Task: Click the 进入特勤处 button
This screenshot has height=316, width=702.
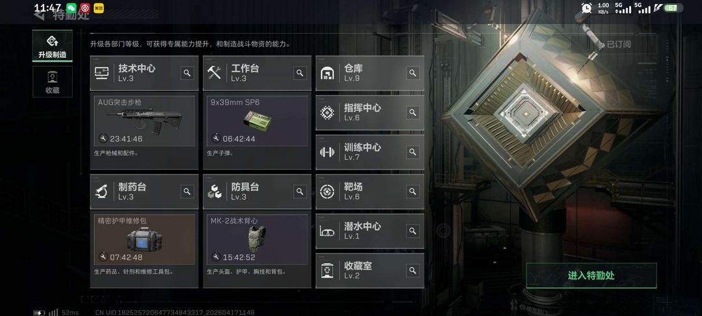Action: coord(591,276)
